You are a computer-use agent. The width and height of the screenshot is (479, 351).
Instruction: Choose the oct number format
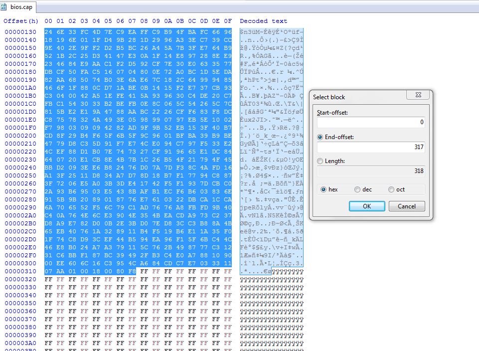point(391,189)
